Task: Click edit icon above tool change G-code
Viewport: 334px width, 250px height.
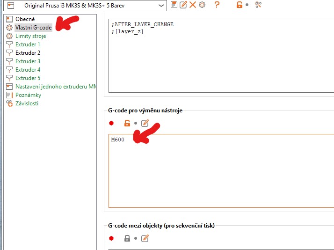Action: (145, 124)
